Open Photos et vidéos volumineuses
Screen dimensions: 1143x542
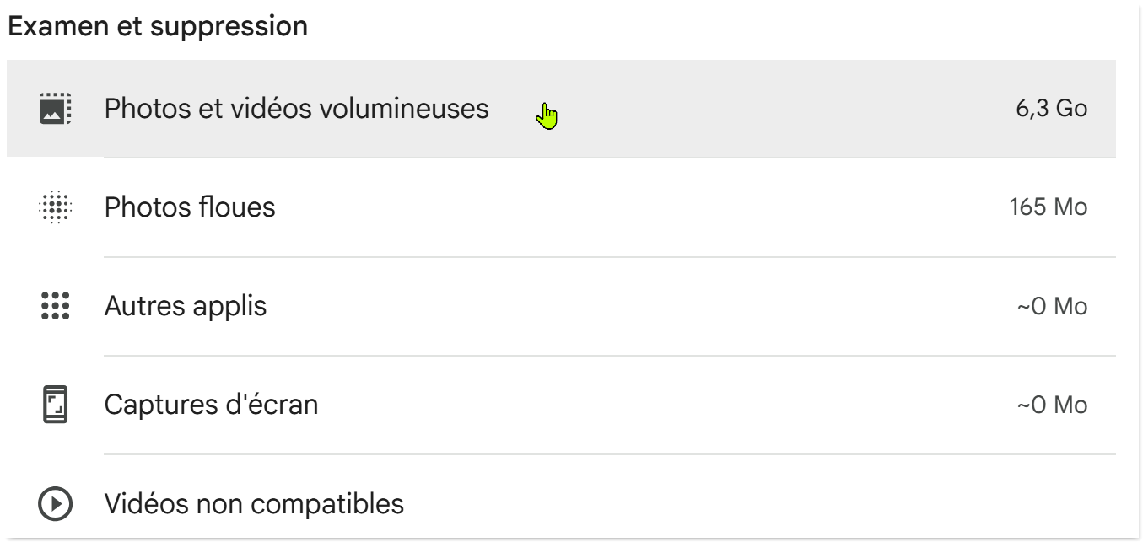pyautogui.click(x=296, y=109)
